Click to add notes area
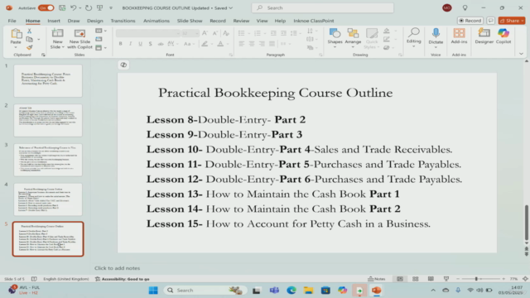Viewport: 530px width, 298px height. (x=117, y=268)
